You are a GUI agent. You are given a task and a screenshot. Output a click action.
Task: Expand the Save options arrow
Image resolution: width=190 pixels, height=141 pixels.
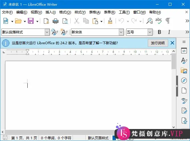pyautogui.click(x=37, y=21)
